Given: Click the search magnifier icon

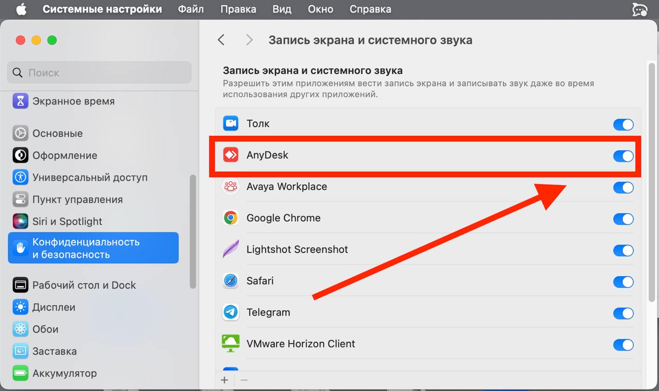Looking at the screenshot, I should [x=18, y=73].
